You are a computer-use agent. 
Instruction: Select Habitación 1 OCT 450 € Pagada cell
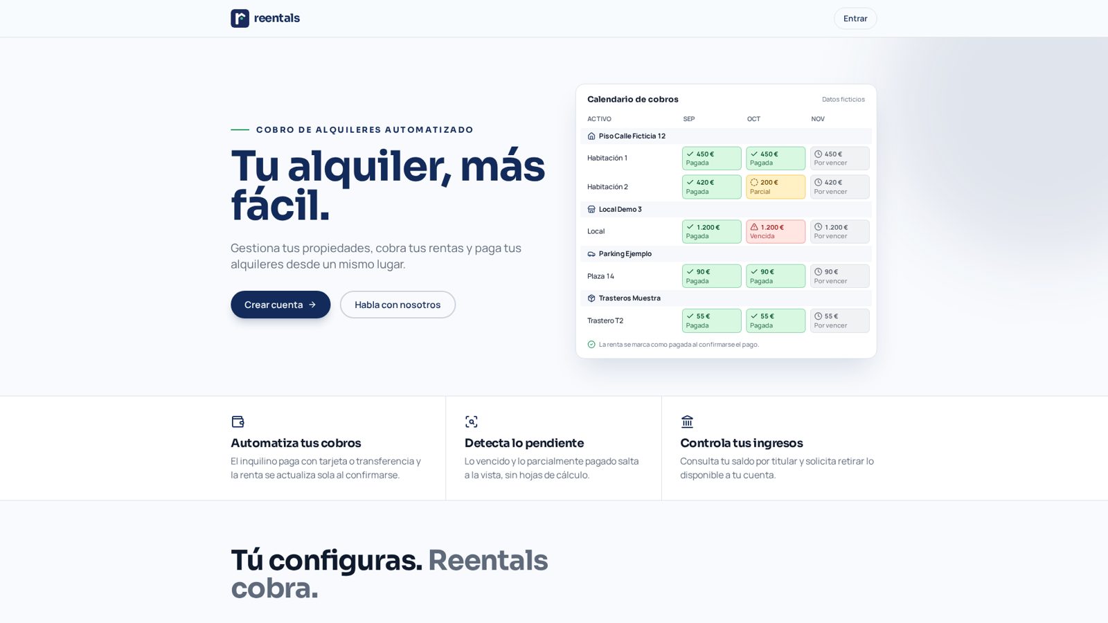[776, 159]
